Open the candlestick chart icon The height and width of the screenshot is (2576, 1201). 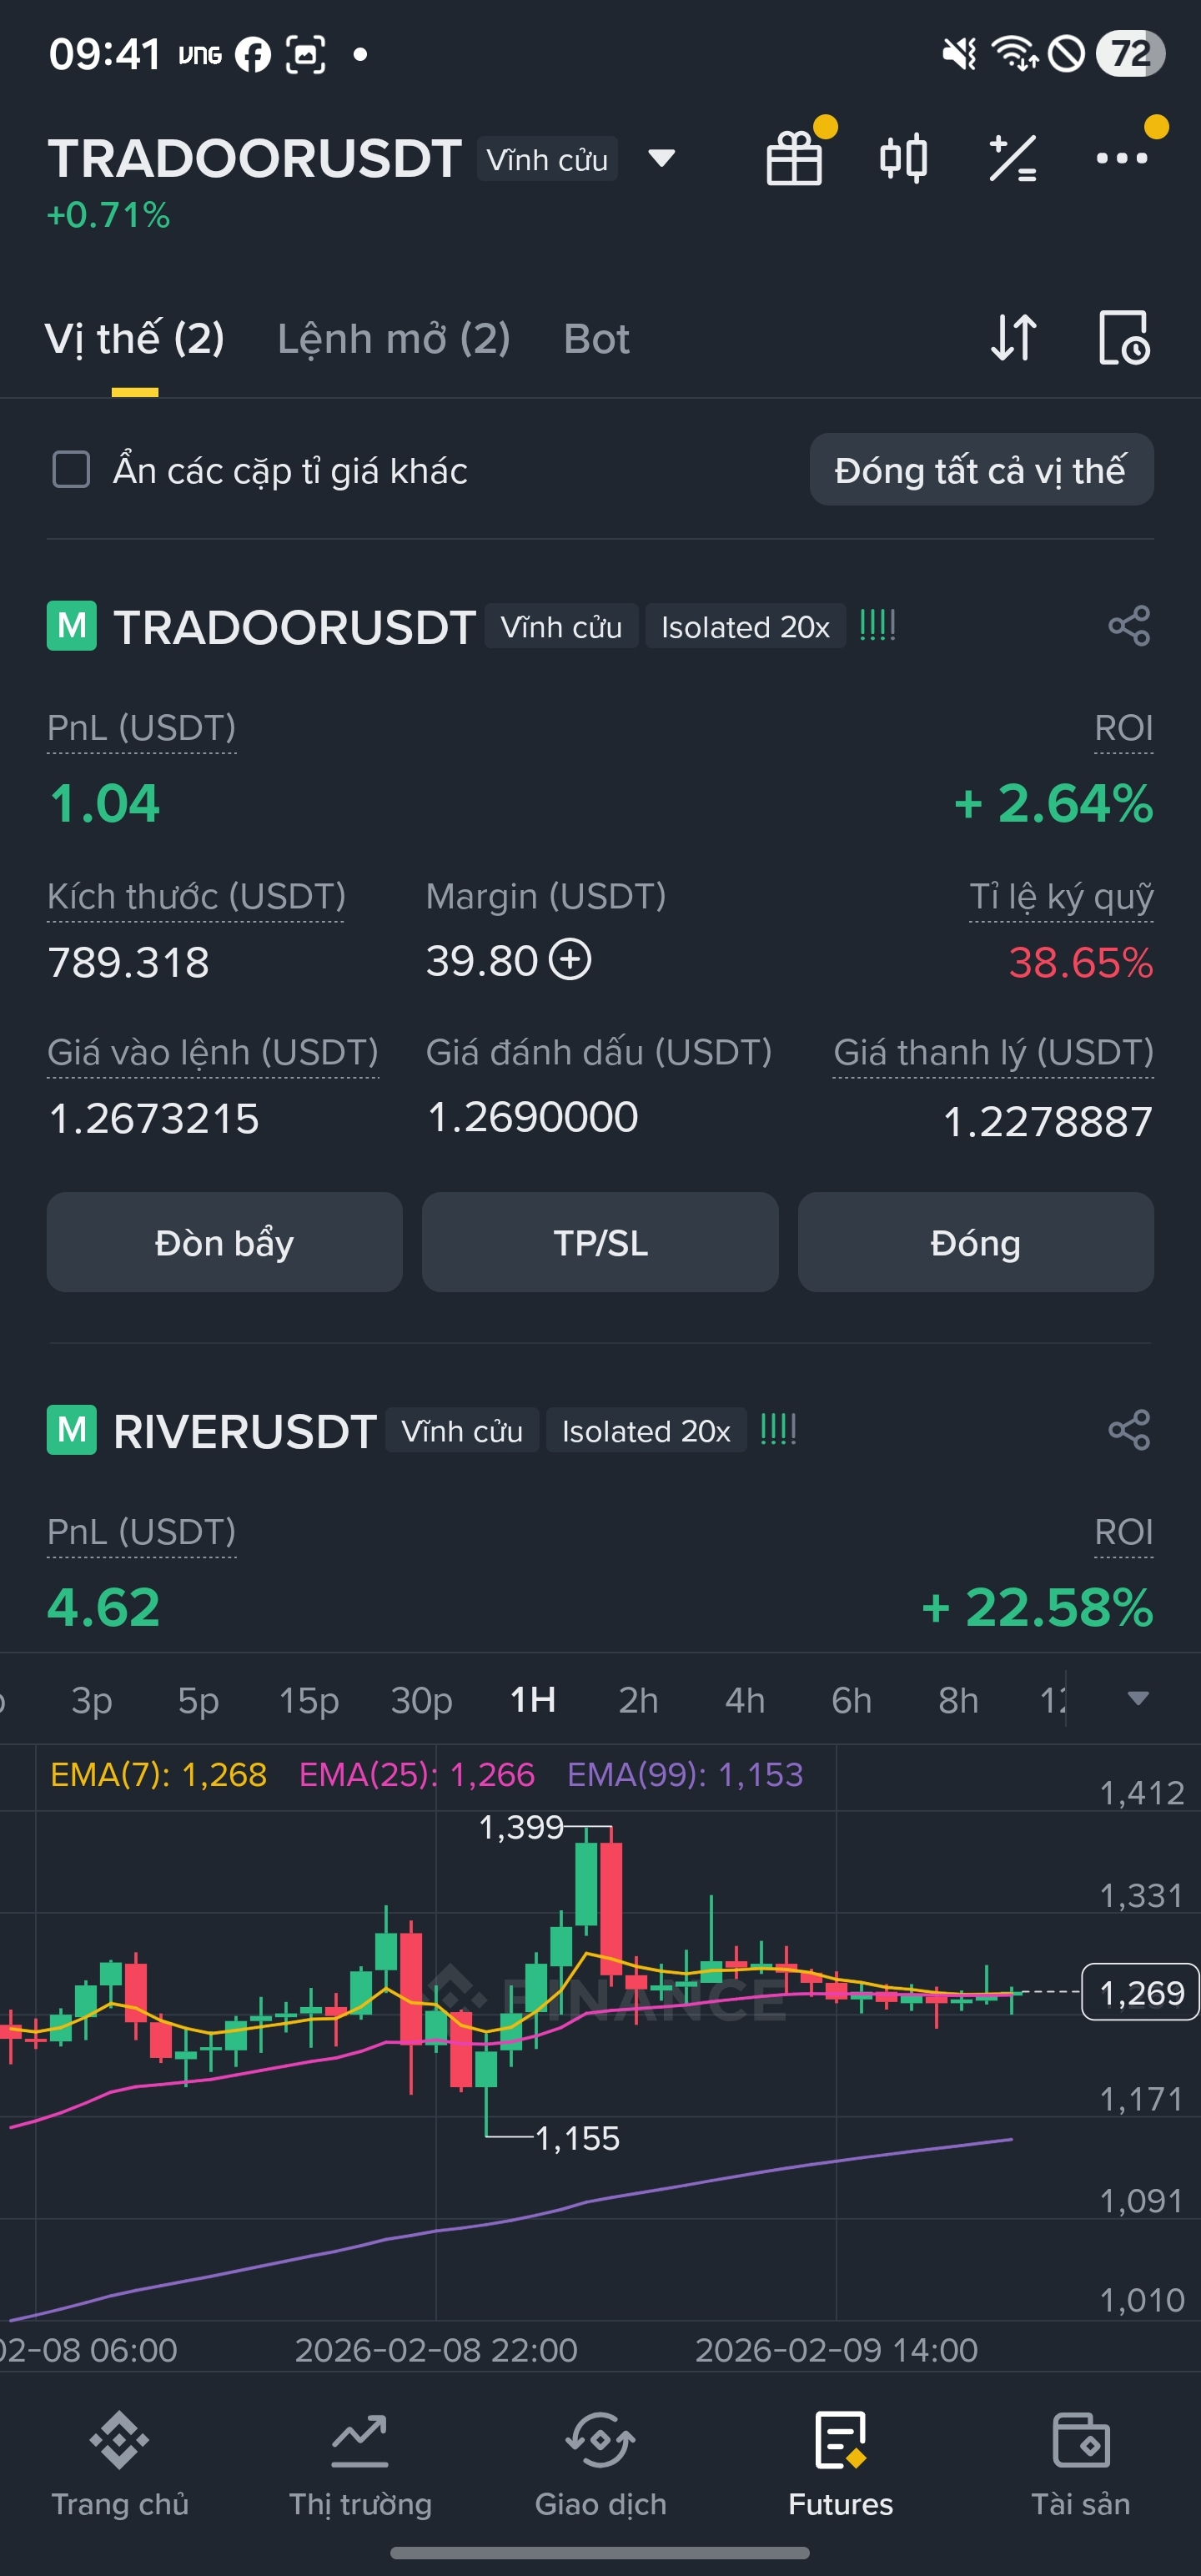[x=903, y=158]
